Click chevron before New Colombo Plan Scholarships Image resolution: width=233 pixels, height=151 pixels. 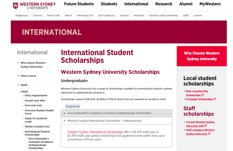coord(184,91)
